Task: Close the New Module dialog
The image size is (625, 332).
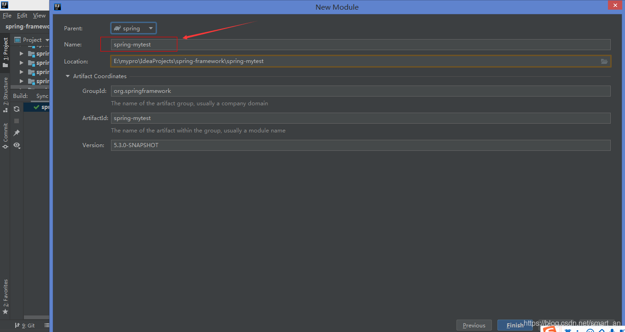Action: tap(614, 6)
